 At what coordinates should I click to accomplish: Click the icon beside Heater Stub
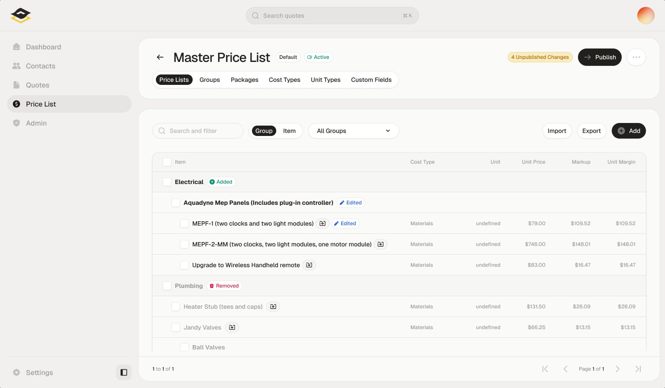pos(273,307)
